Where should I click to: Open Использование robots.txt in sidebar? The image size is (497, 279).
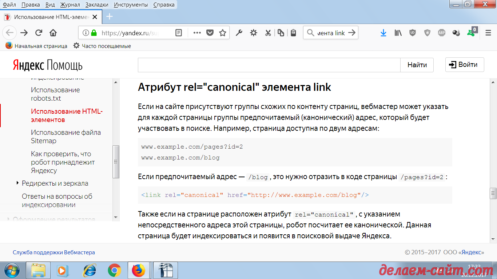pos(55,94)
